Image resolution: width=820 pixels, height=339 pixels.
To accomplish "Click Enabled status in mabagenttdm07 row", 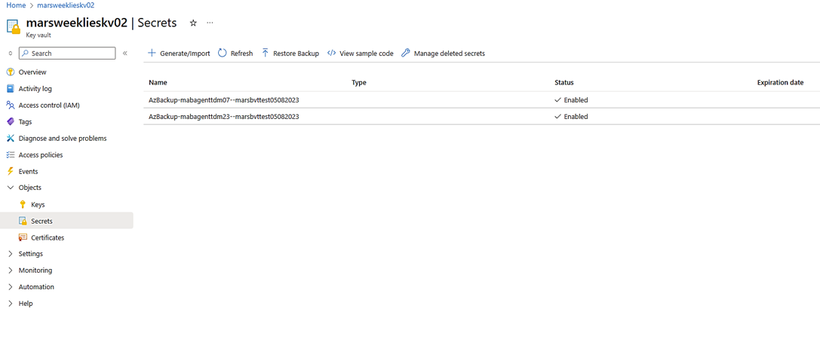I will point(571,99).
